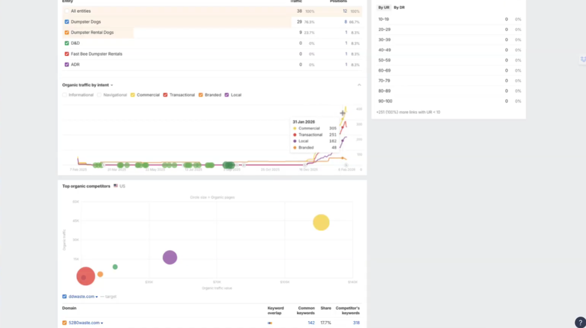Click the large yellow competitor bubble
The height and width of the screenshot is (328, 586).
pyautogui.click(x=321, y=223)
